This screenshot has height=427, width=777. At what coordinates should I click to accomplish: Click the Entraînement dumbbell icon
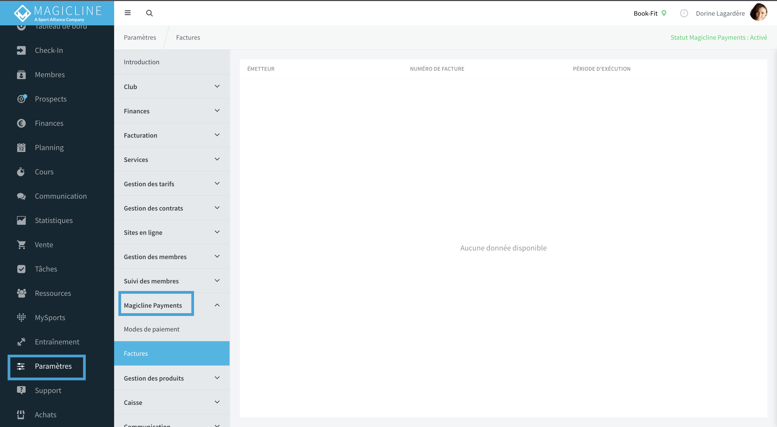coord(21,342)
